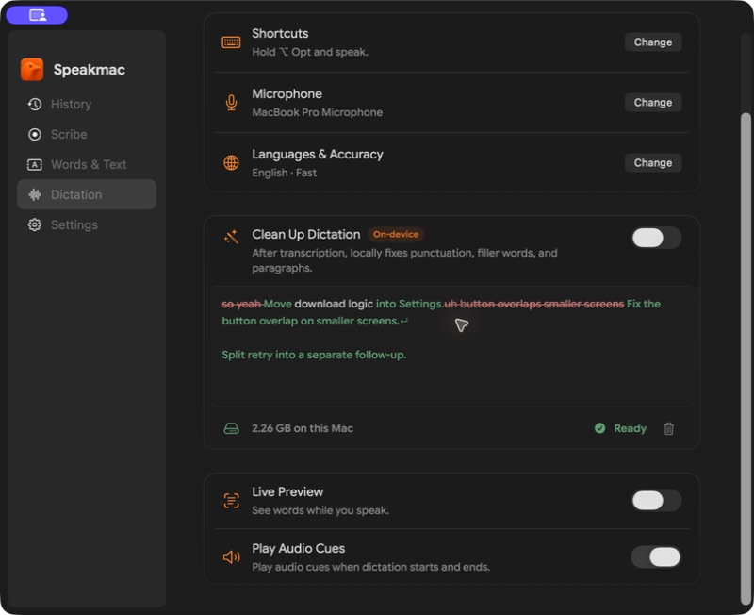754x615 pixels.
Task: Click the Clean Up Dictation wand icon
Action: (x=231, y=236)
